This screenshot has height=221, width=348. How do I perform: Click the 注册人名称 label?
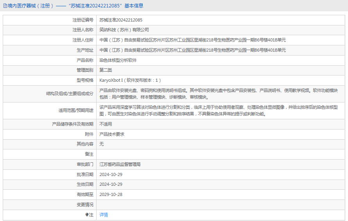point(83,30)
